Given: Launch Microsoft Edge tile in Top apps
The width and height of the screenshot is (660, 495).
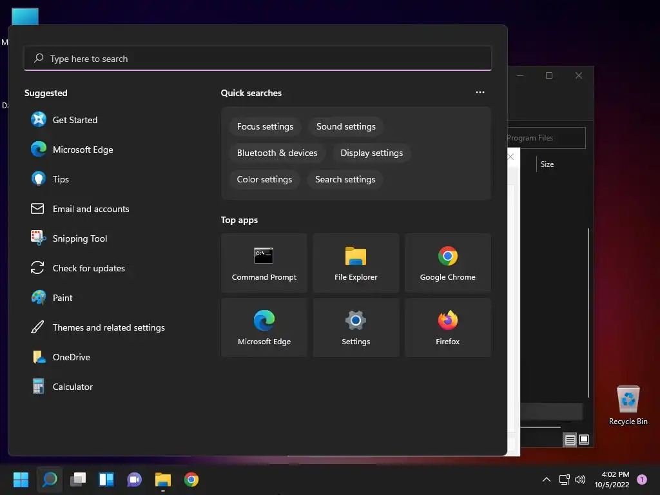Looking at the screenshot, I should (x=264, y=327).
